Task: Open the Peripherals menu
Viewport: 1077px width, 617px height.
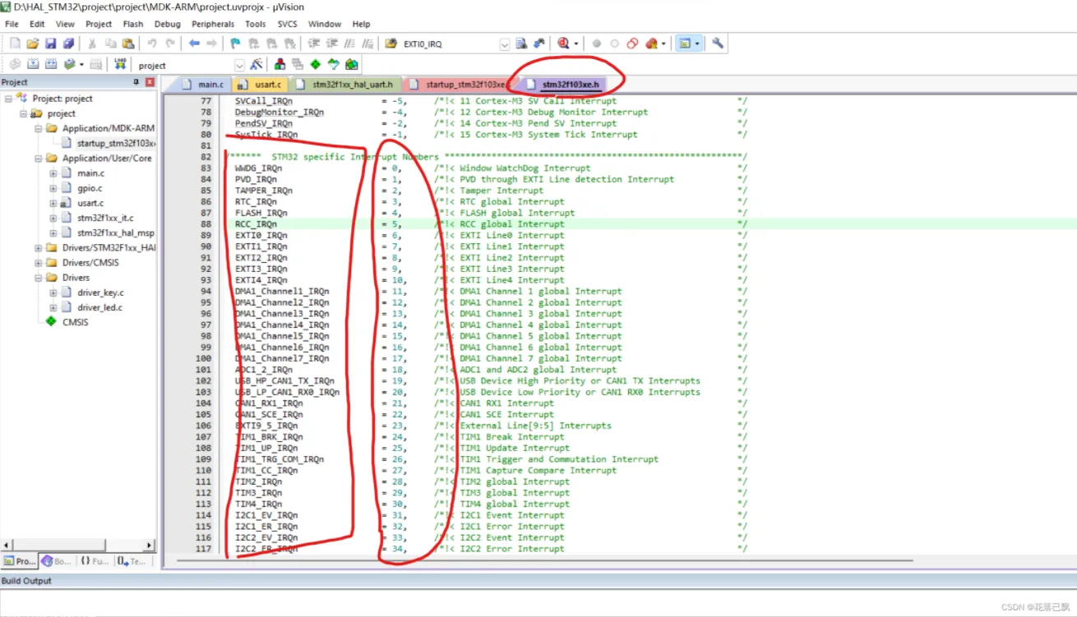Action: click(213, 24)
